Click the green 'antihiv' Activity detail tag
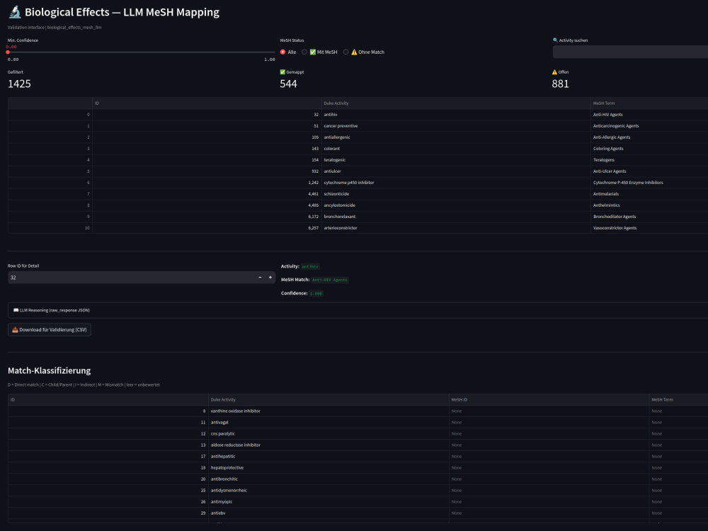 310,266
